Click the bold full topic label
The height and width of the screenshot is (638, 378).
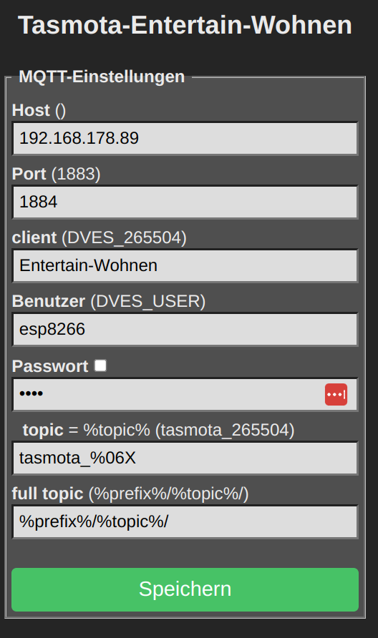coord(48,494)
